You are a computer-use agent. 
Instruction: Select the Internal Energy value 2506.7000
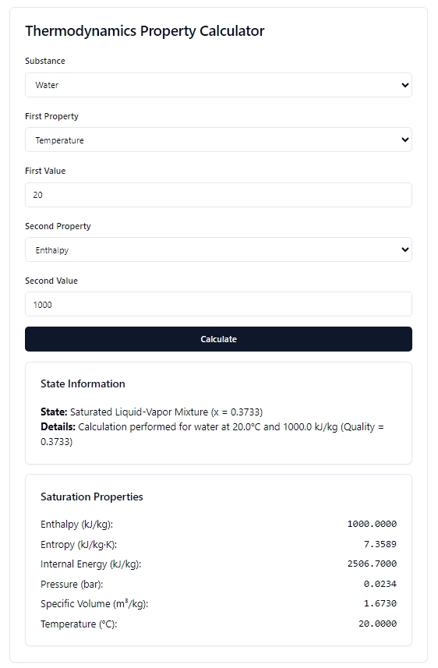coord(372,564)
